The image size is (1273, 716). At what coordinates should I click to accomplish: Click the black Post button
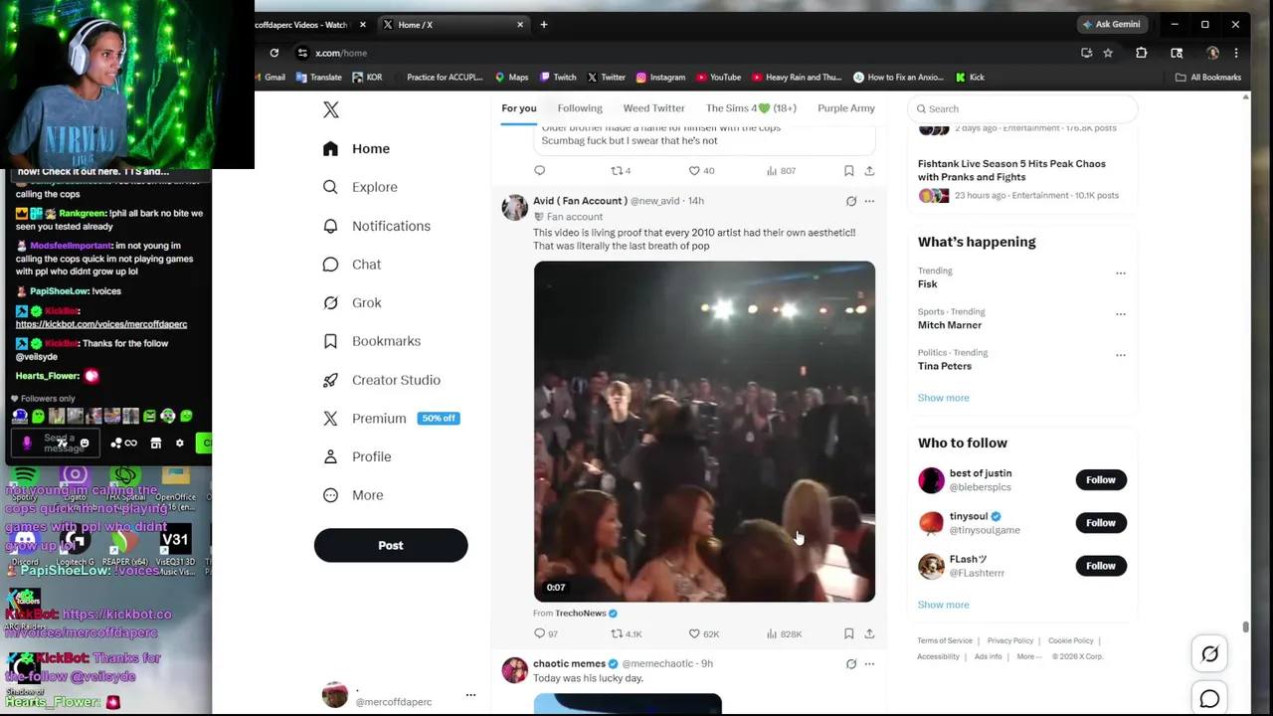click(x=391, y=545)
